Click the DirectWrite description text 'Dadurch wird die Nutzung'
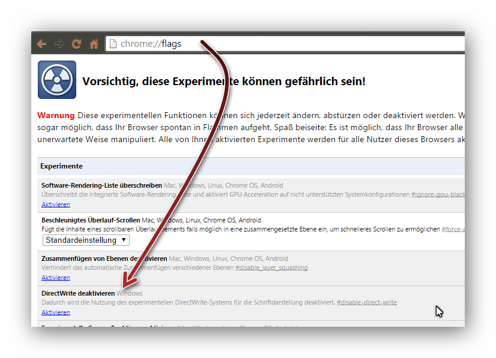This screenshot has width=496, height=358. 79,302
